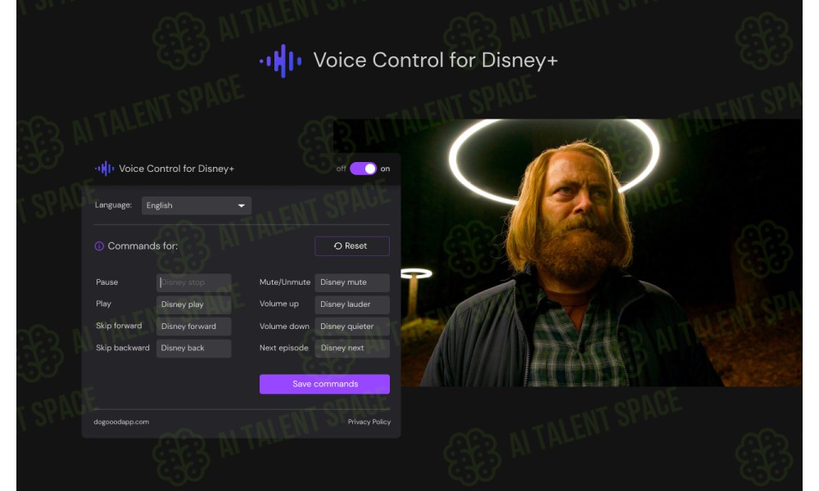The image size is (819, 491).
Task: Click the 'Mute/Unmute' label
Action: pos(285,282)
